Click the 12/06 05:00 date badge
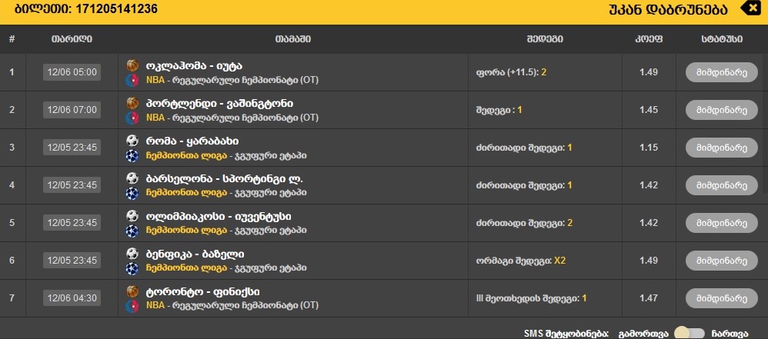The height and width of the screenshot is (339, 768). click(x=72, y=71)
